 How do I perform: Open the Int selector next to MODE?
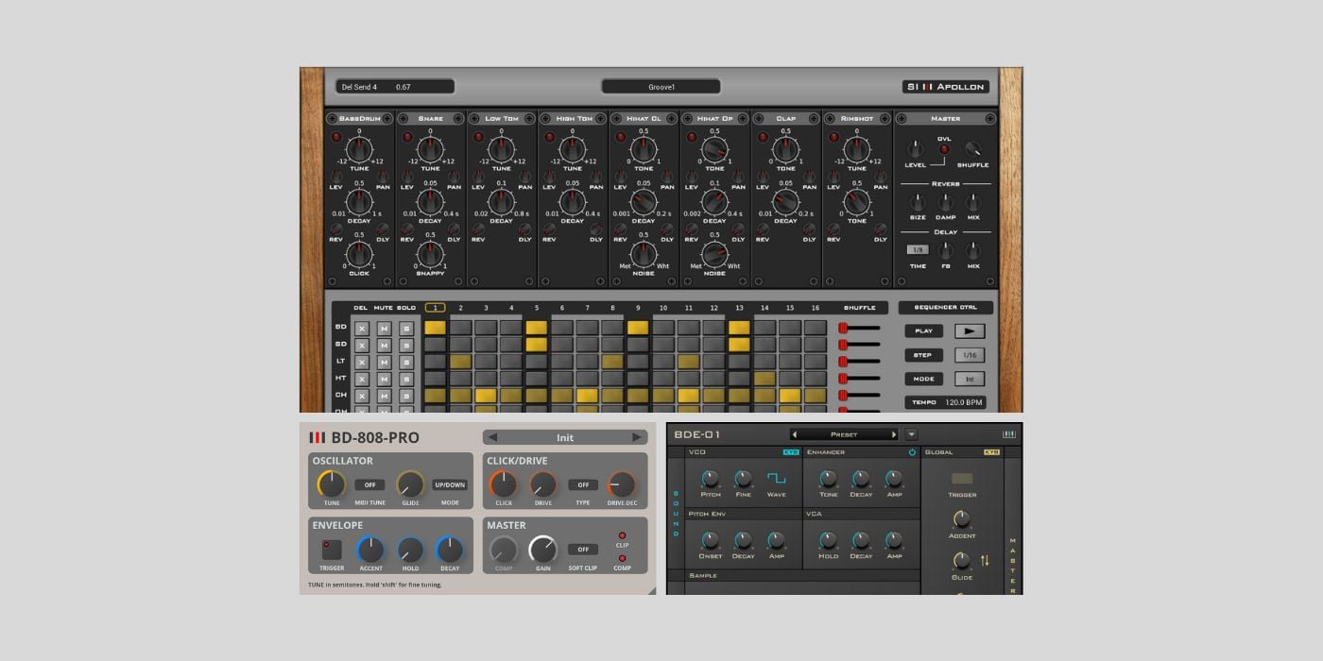970,379
